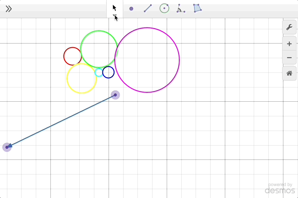
Task: Pick the Angle tool
Action: click(181, 8)
